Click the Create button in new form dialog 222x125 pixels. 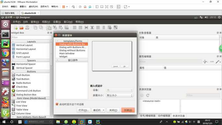(x=128, y=110)
